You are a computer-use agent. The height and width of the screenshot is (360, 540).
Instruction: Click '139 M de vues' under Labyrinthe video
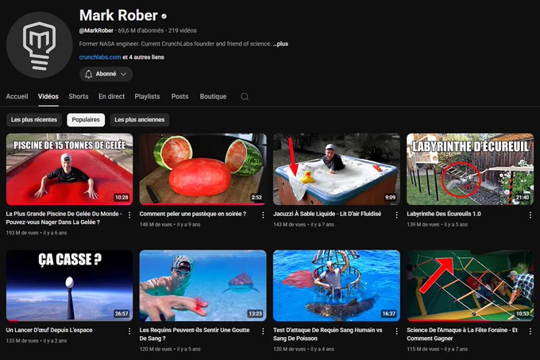point(423,225)
